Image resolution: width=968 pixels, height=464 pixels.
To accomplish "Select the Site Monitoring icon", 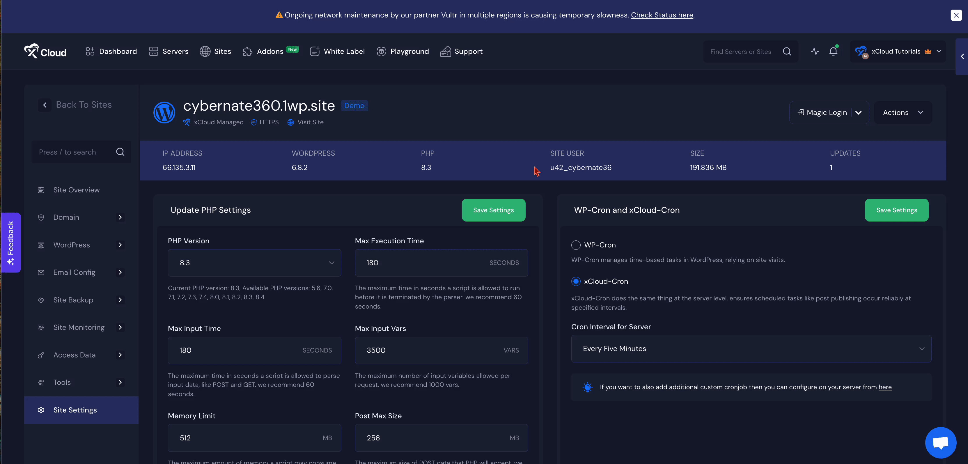I will point(41,327).
